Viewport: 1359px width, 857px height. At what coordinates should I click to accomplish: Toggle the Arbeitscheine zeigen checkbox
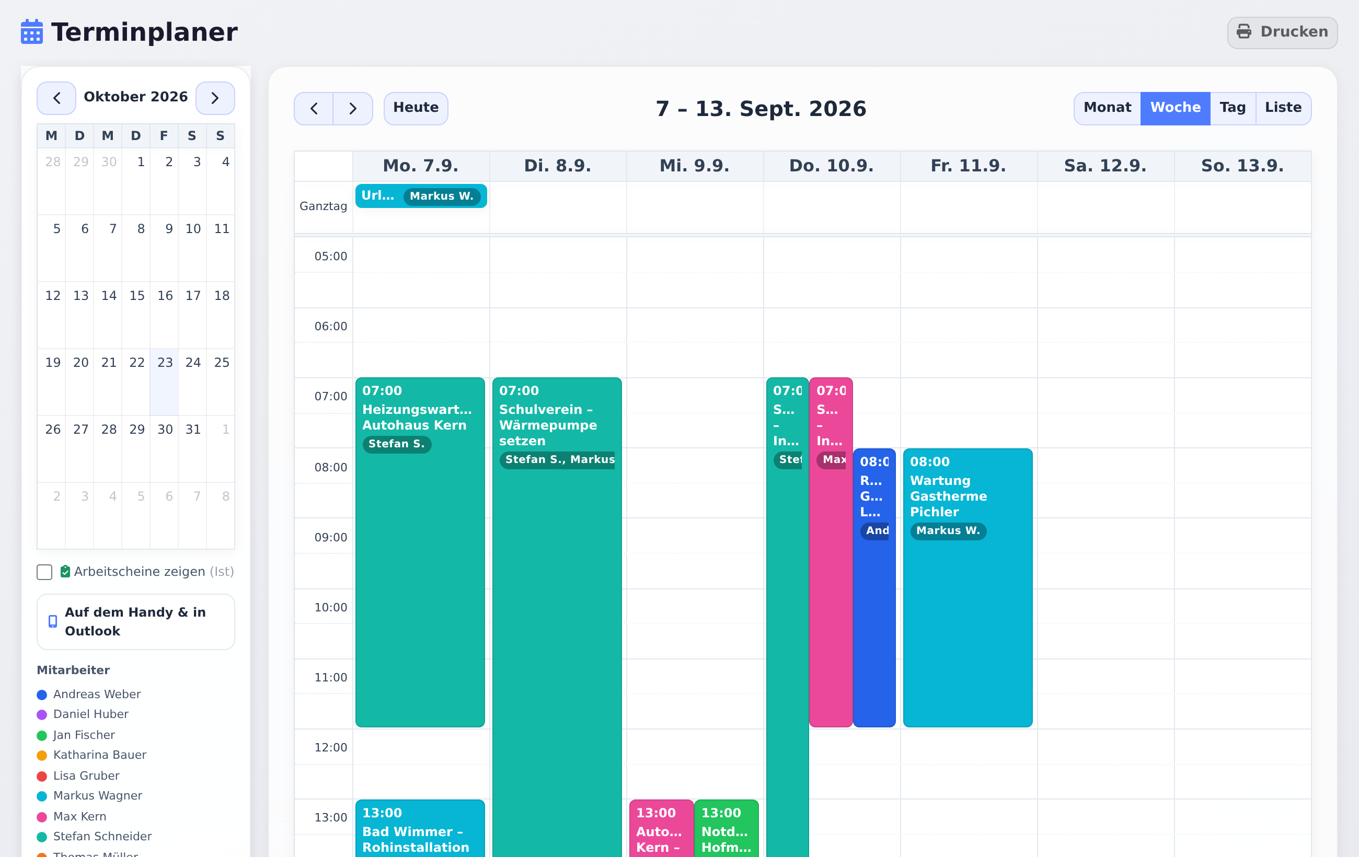(44, 572)
